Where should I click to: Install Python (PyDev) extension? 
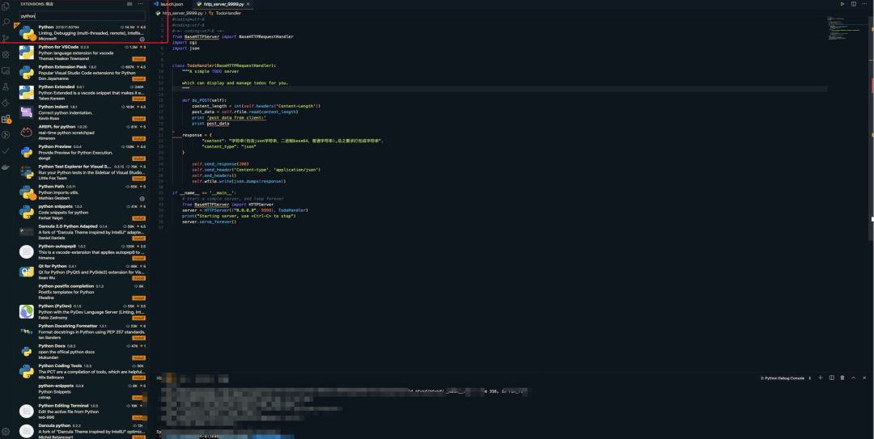click(139, 318)
